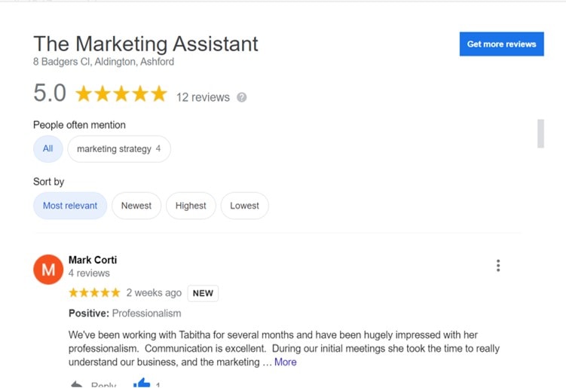Click The Marketing Assistant business title

click(145, 44)
